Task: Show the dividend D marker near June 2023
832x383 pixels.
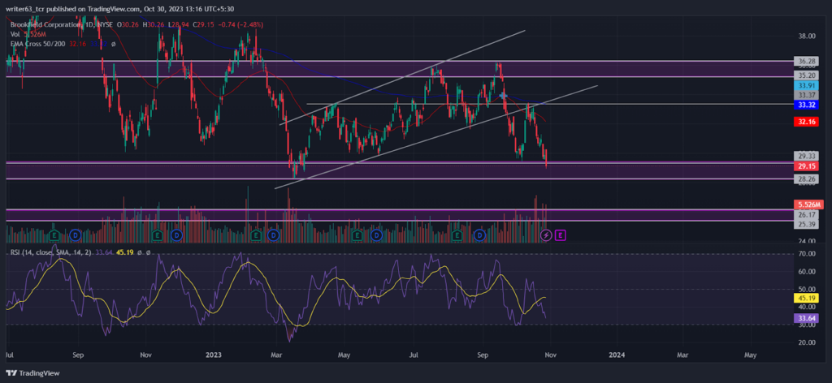Action: (376, 235)
